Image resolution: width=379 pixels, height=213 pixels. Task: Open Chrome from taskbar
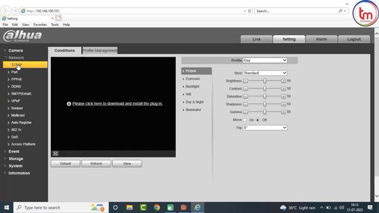pyautogui.click(x=156, y=208)
